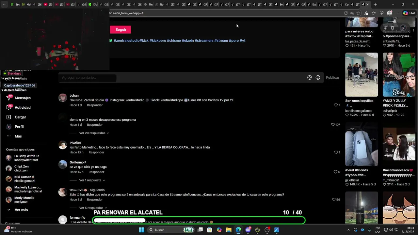Like the comment with 197 likes

(x=333, y=125)
